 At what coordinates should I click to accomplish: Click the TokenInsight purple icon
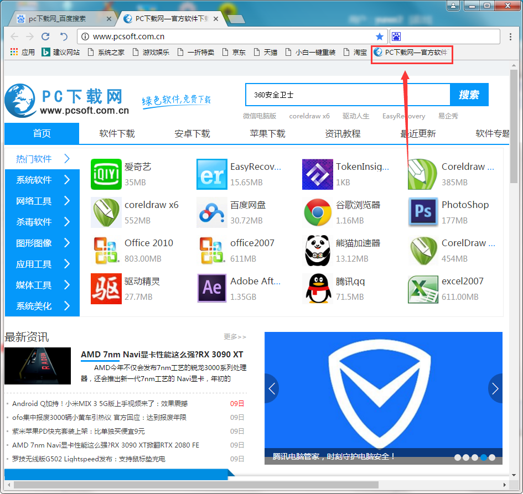(x=318, y=174)
